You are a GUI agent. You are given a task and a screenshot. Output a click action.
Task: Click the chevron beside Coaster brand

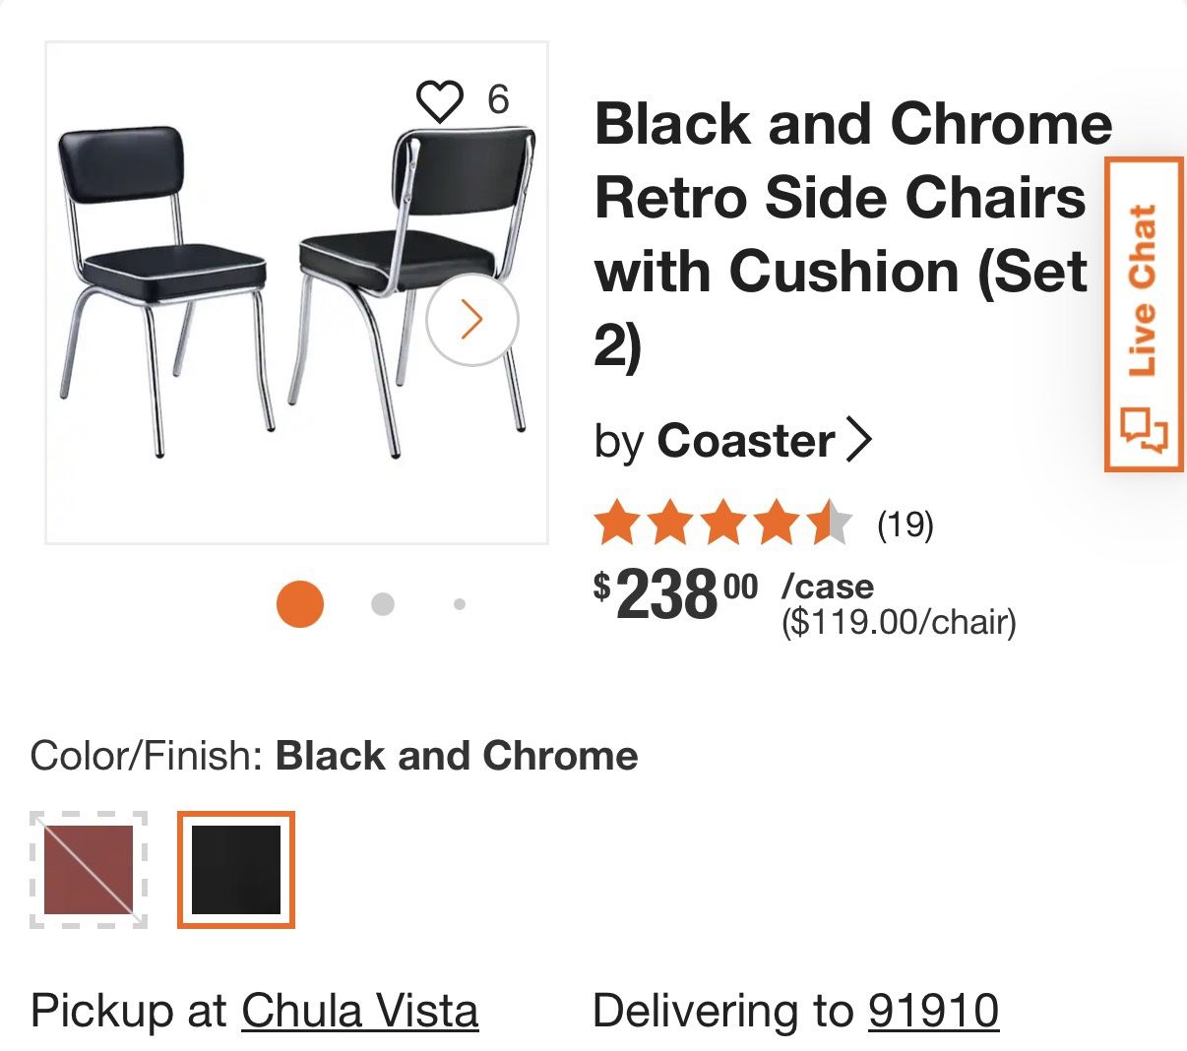(x=859, y=440)
